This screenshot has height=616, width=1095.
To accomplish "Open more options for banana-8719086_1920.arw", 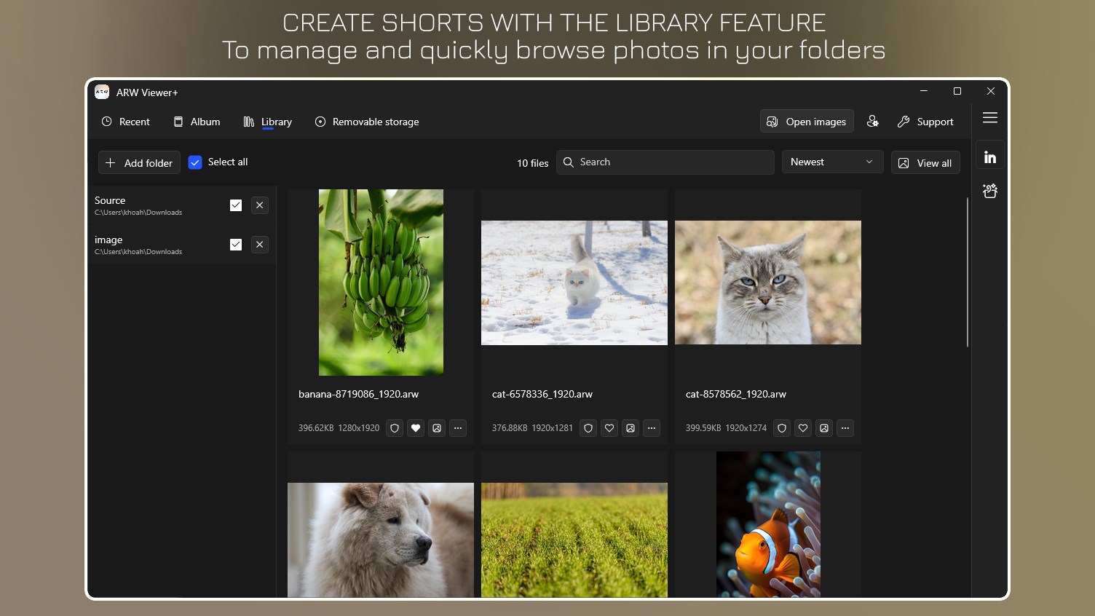I will click(458, 428).
